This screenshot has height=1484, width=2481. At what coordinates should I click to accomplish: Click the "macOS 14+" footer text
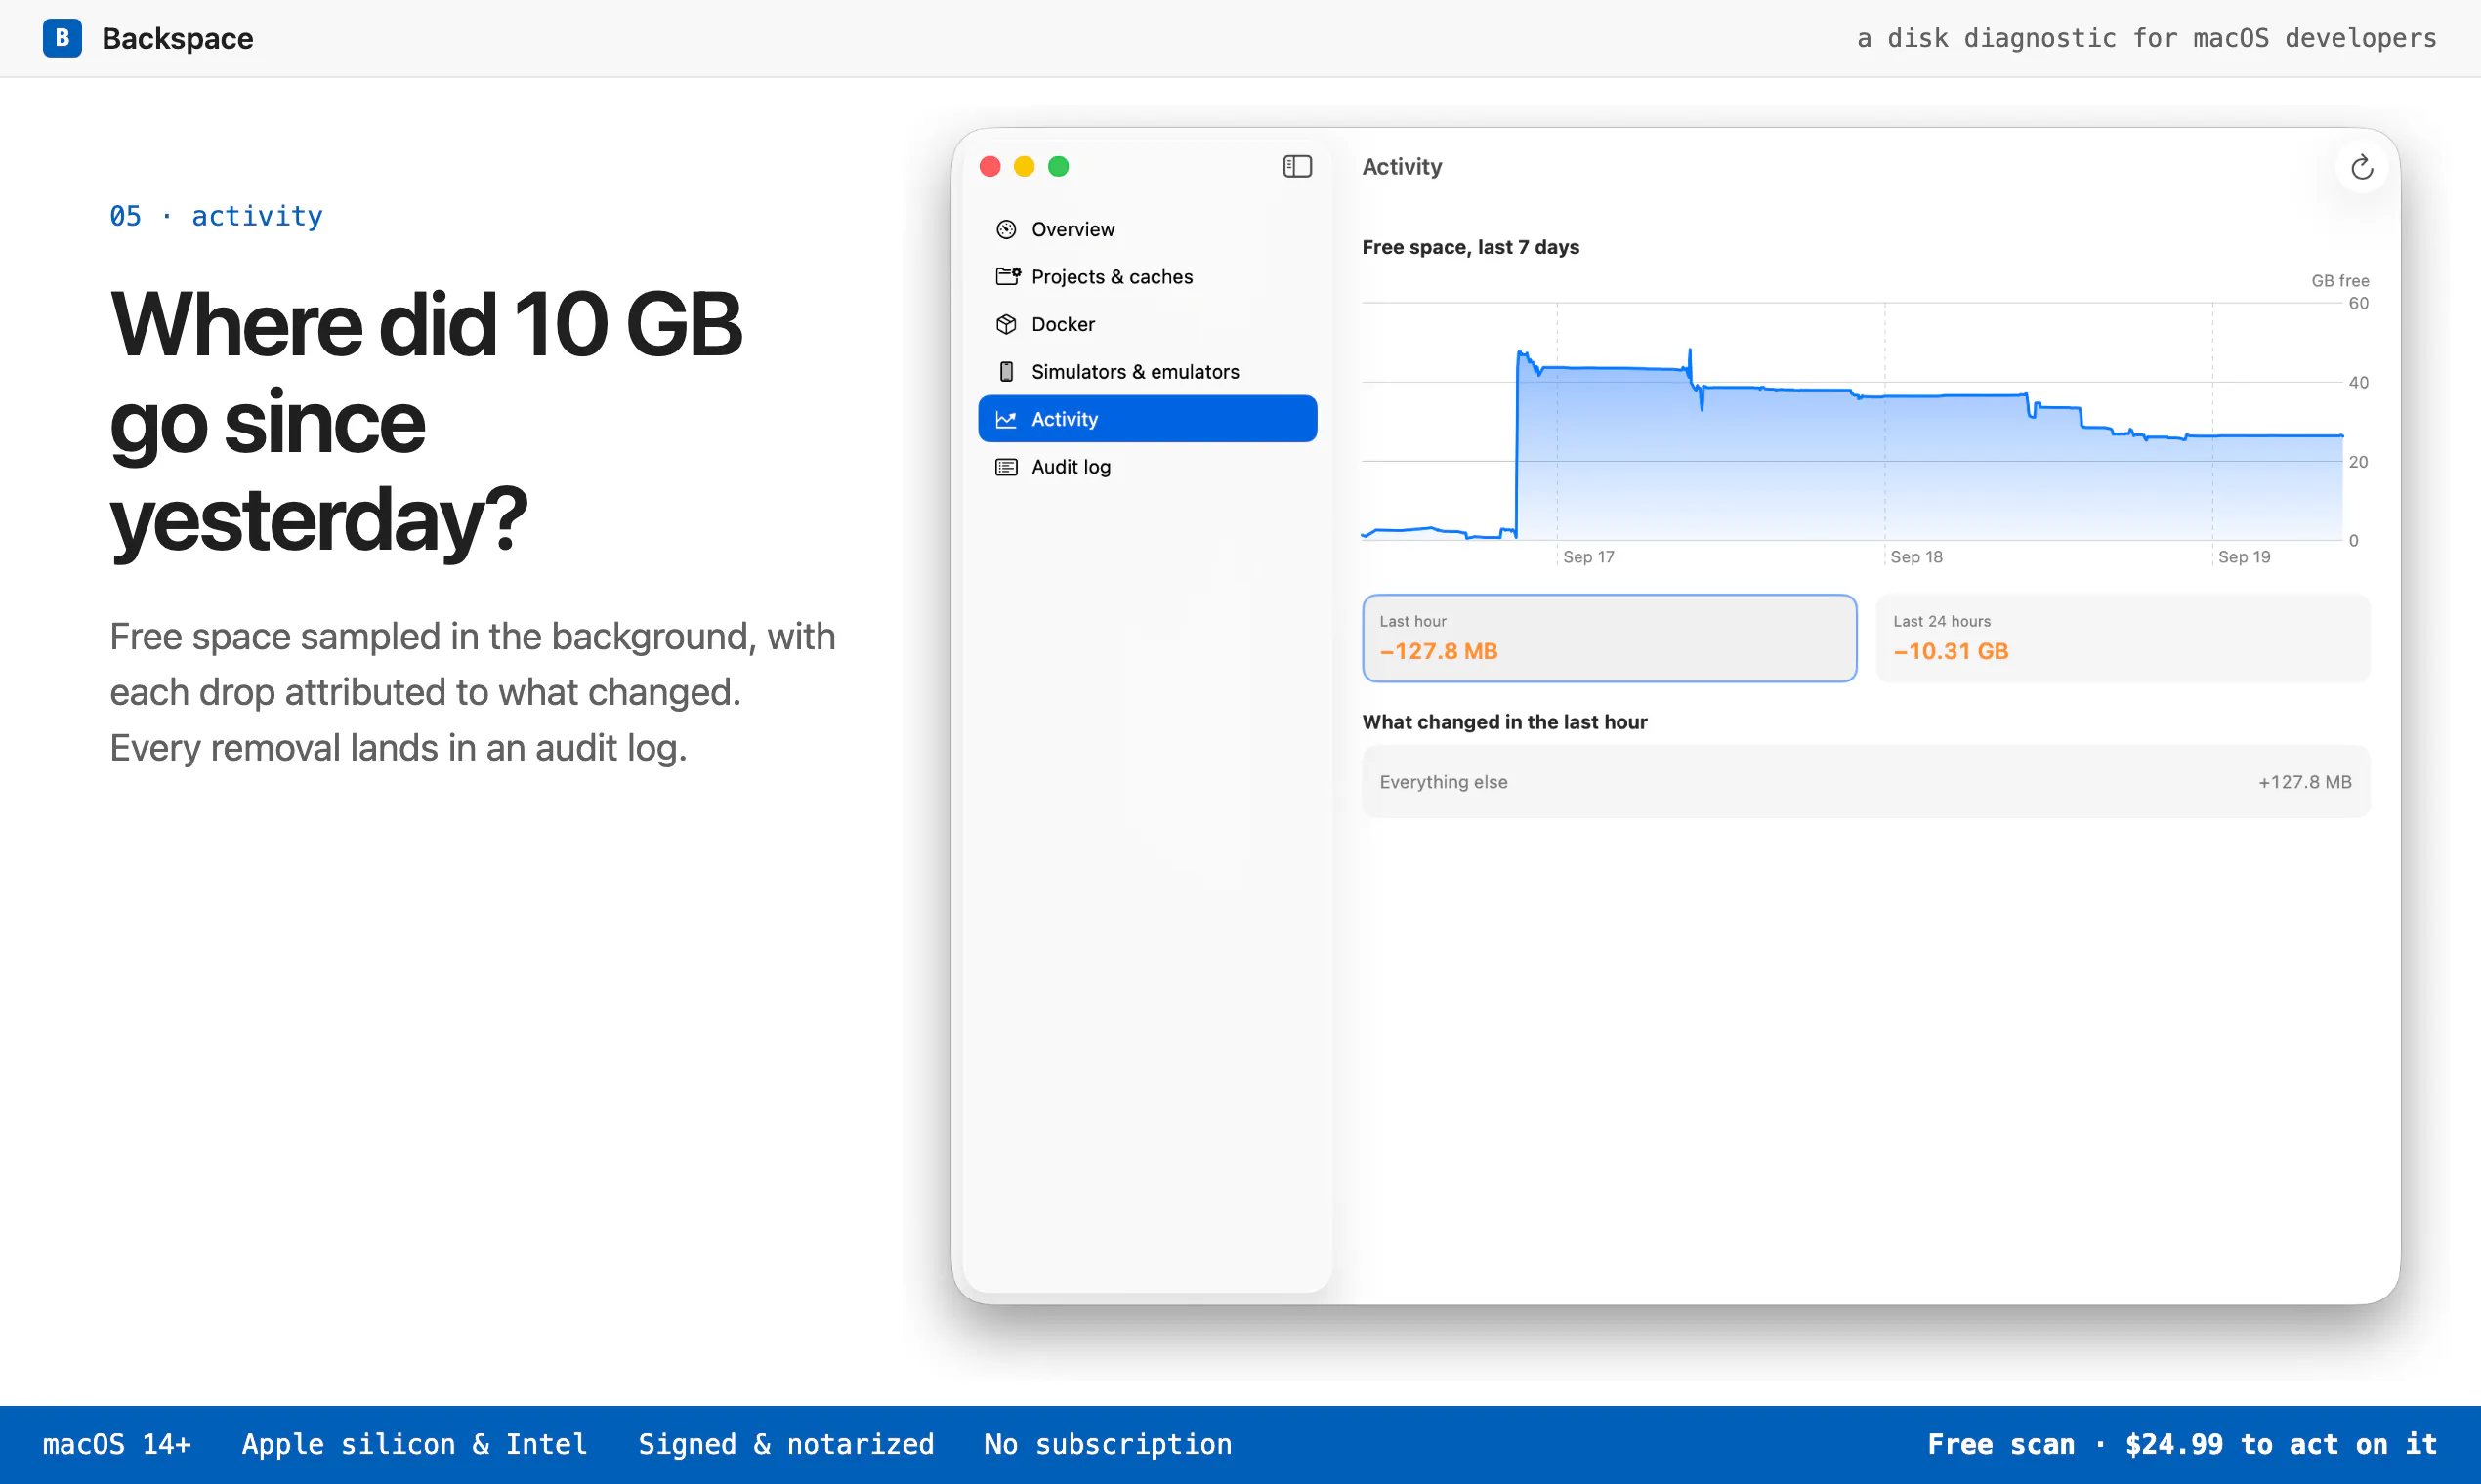[x=117, y=1444]
